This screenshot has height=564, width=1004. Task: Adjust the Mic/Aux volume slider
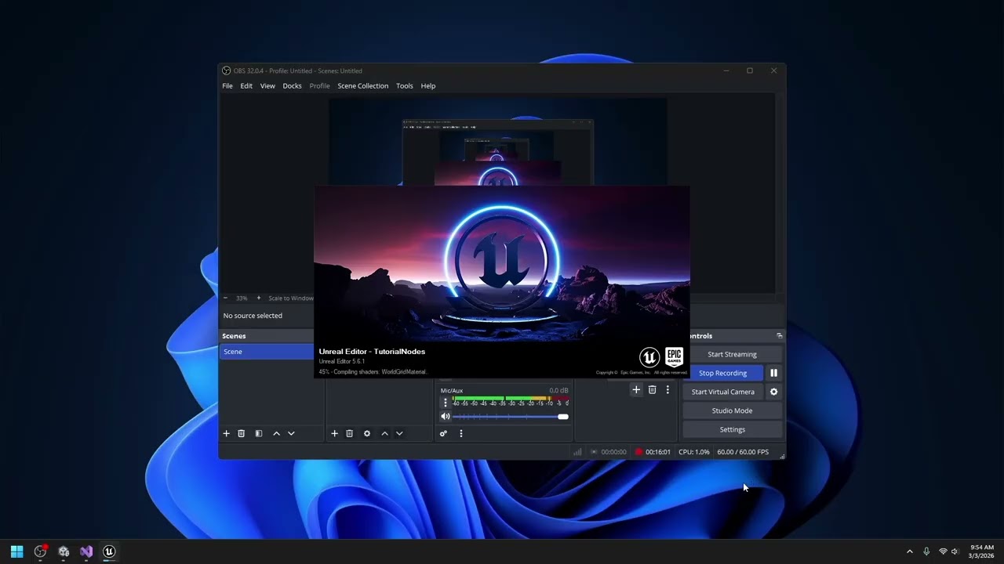tap(510, 417)
